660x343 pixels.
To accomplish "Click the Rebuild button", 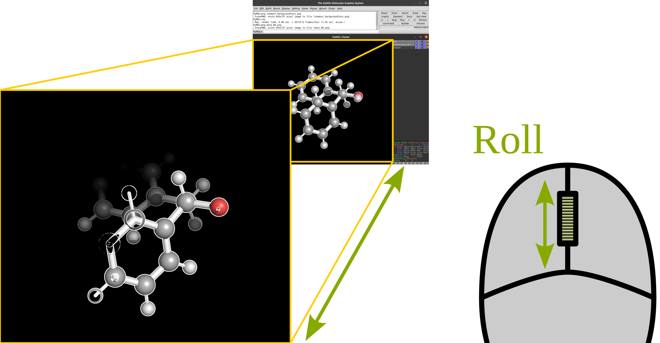I will click(418, 27).
